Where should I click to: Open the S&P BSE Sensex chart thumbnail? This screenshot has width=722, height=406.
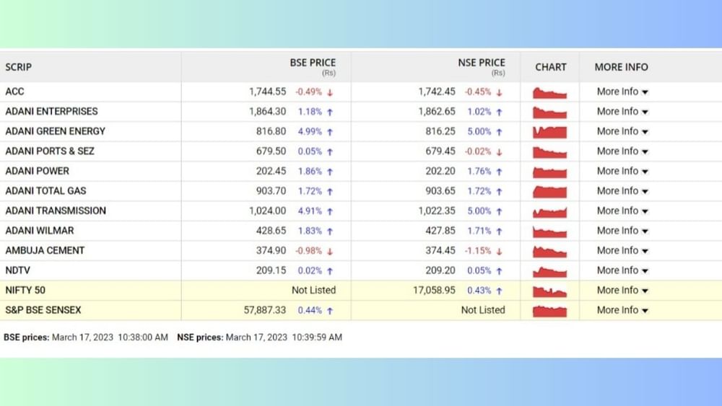pyautogui.click(x=549, y=311)
